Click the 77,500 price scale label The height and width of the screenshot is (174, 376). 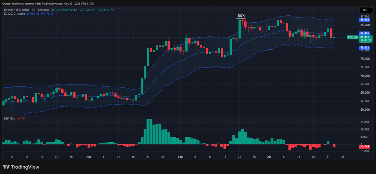pyautogui.click(x=364, y=50)
